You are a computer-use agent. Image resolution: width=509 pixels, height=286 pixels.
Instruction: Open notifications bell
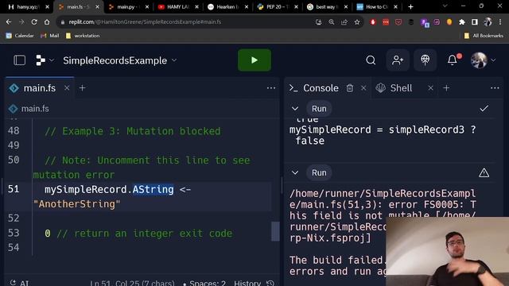(453, 60)
